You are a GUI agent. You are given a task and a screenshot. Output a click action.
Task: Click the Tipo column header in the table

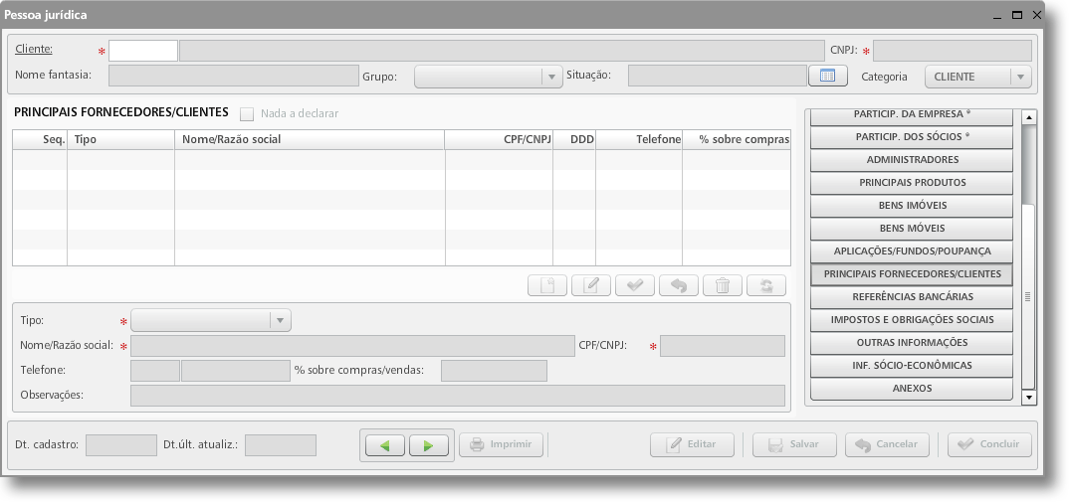click(x=120, y=139)
